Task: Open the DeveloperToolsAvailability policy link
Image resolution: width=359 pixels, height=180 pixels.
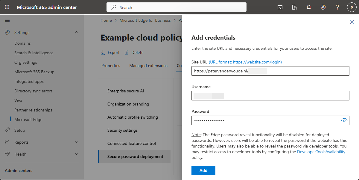Action: point(321,152)
